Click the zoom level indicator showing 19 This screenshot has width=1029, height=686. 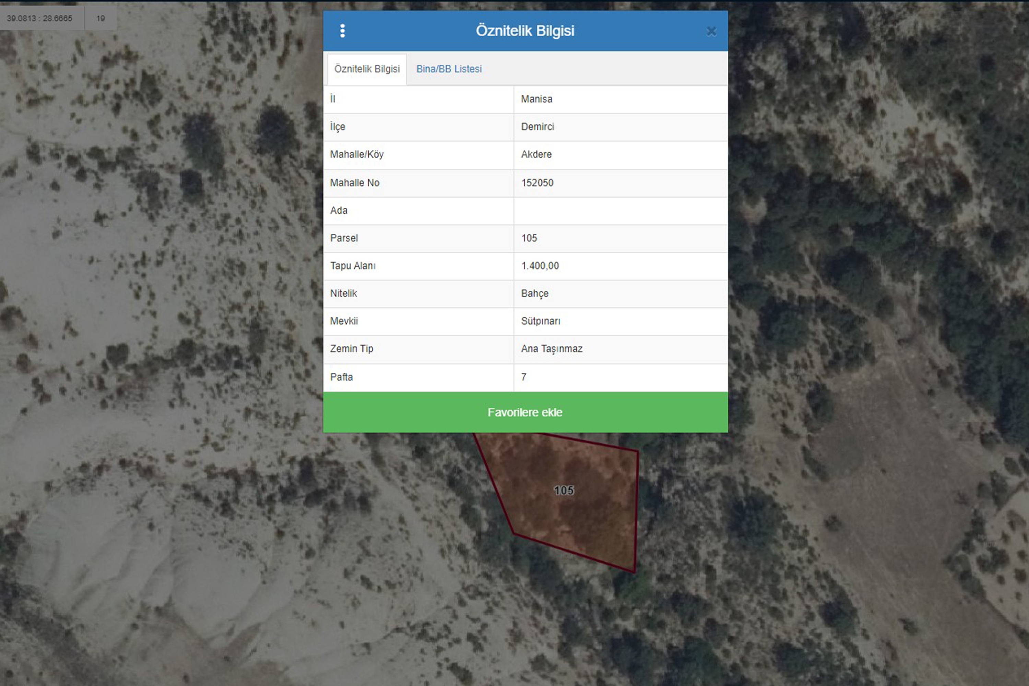click(100, 19)
